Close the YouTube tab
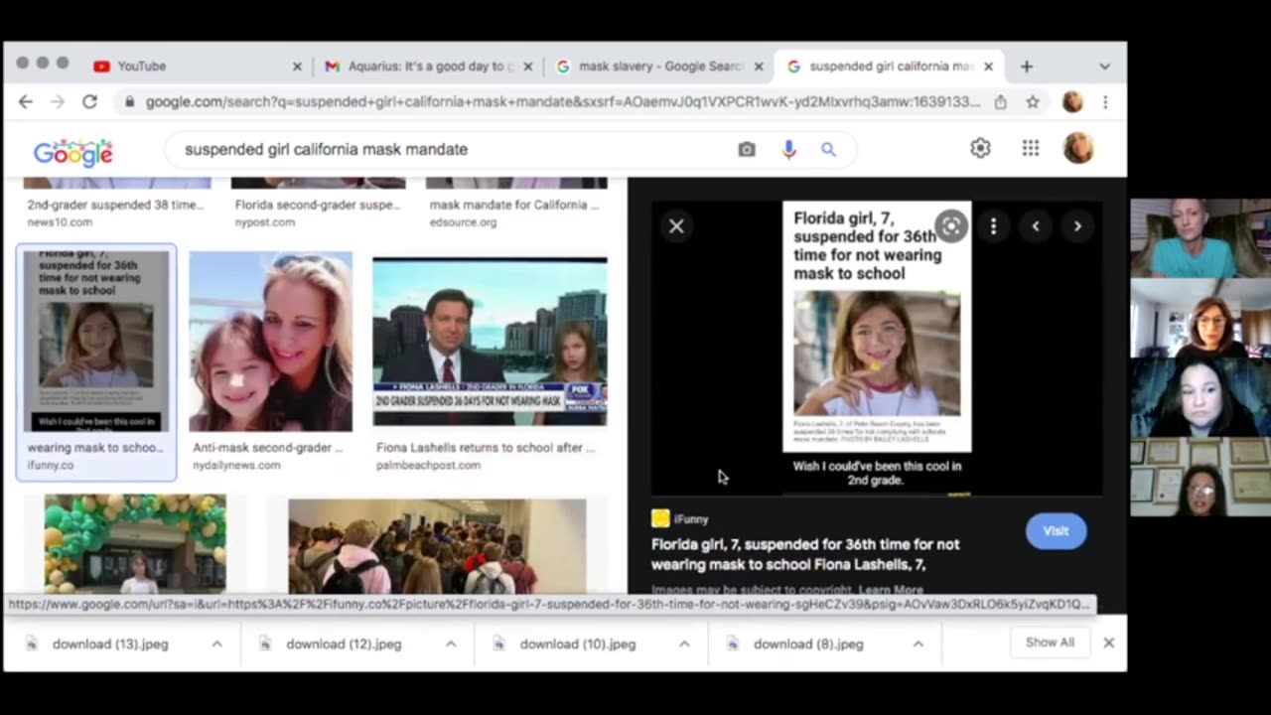The height and width of the screenshot is (715, 1271). pyautogui.click(x=297, y=67)
